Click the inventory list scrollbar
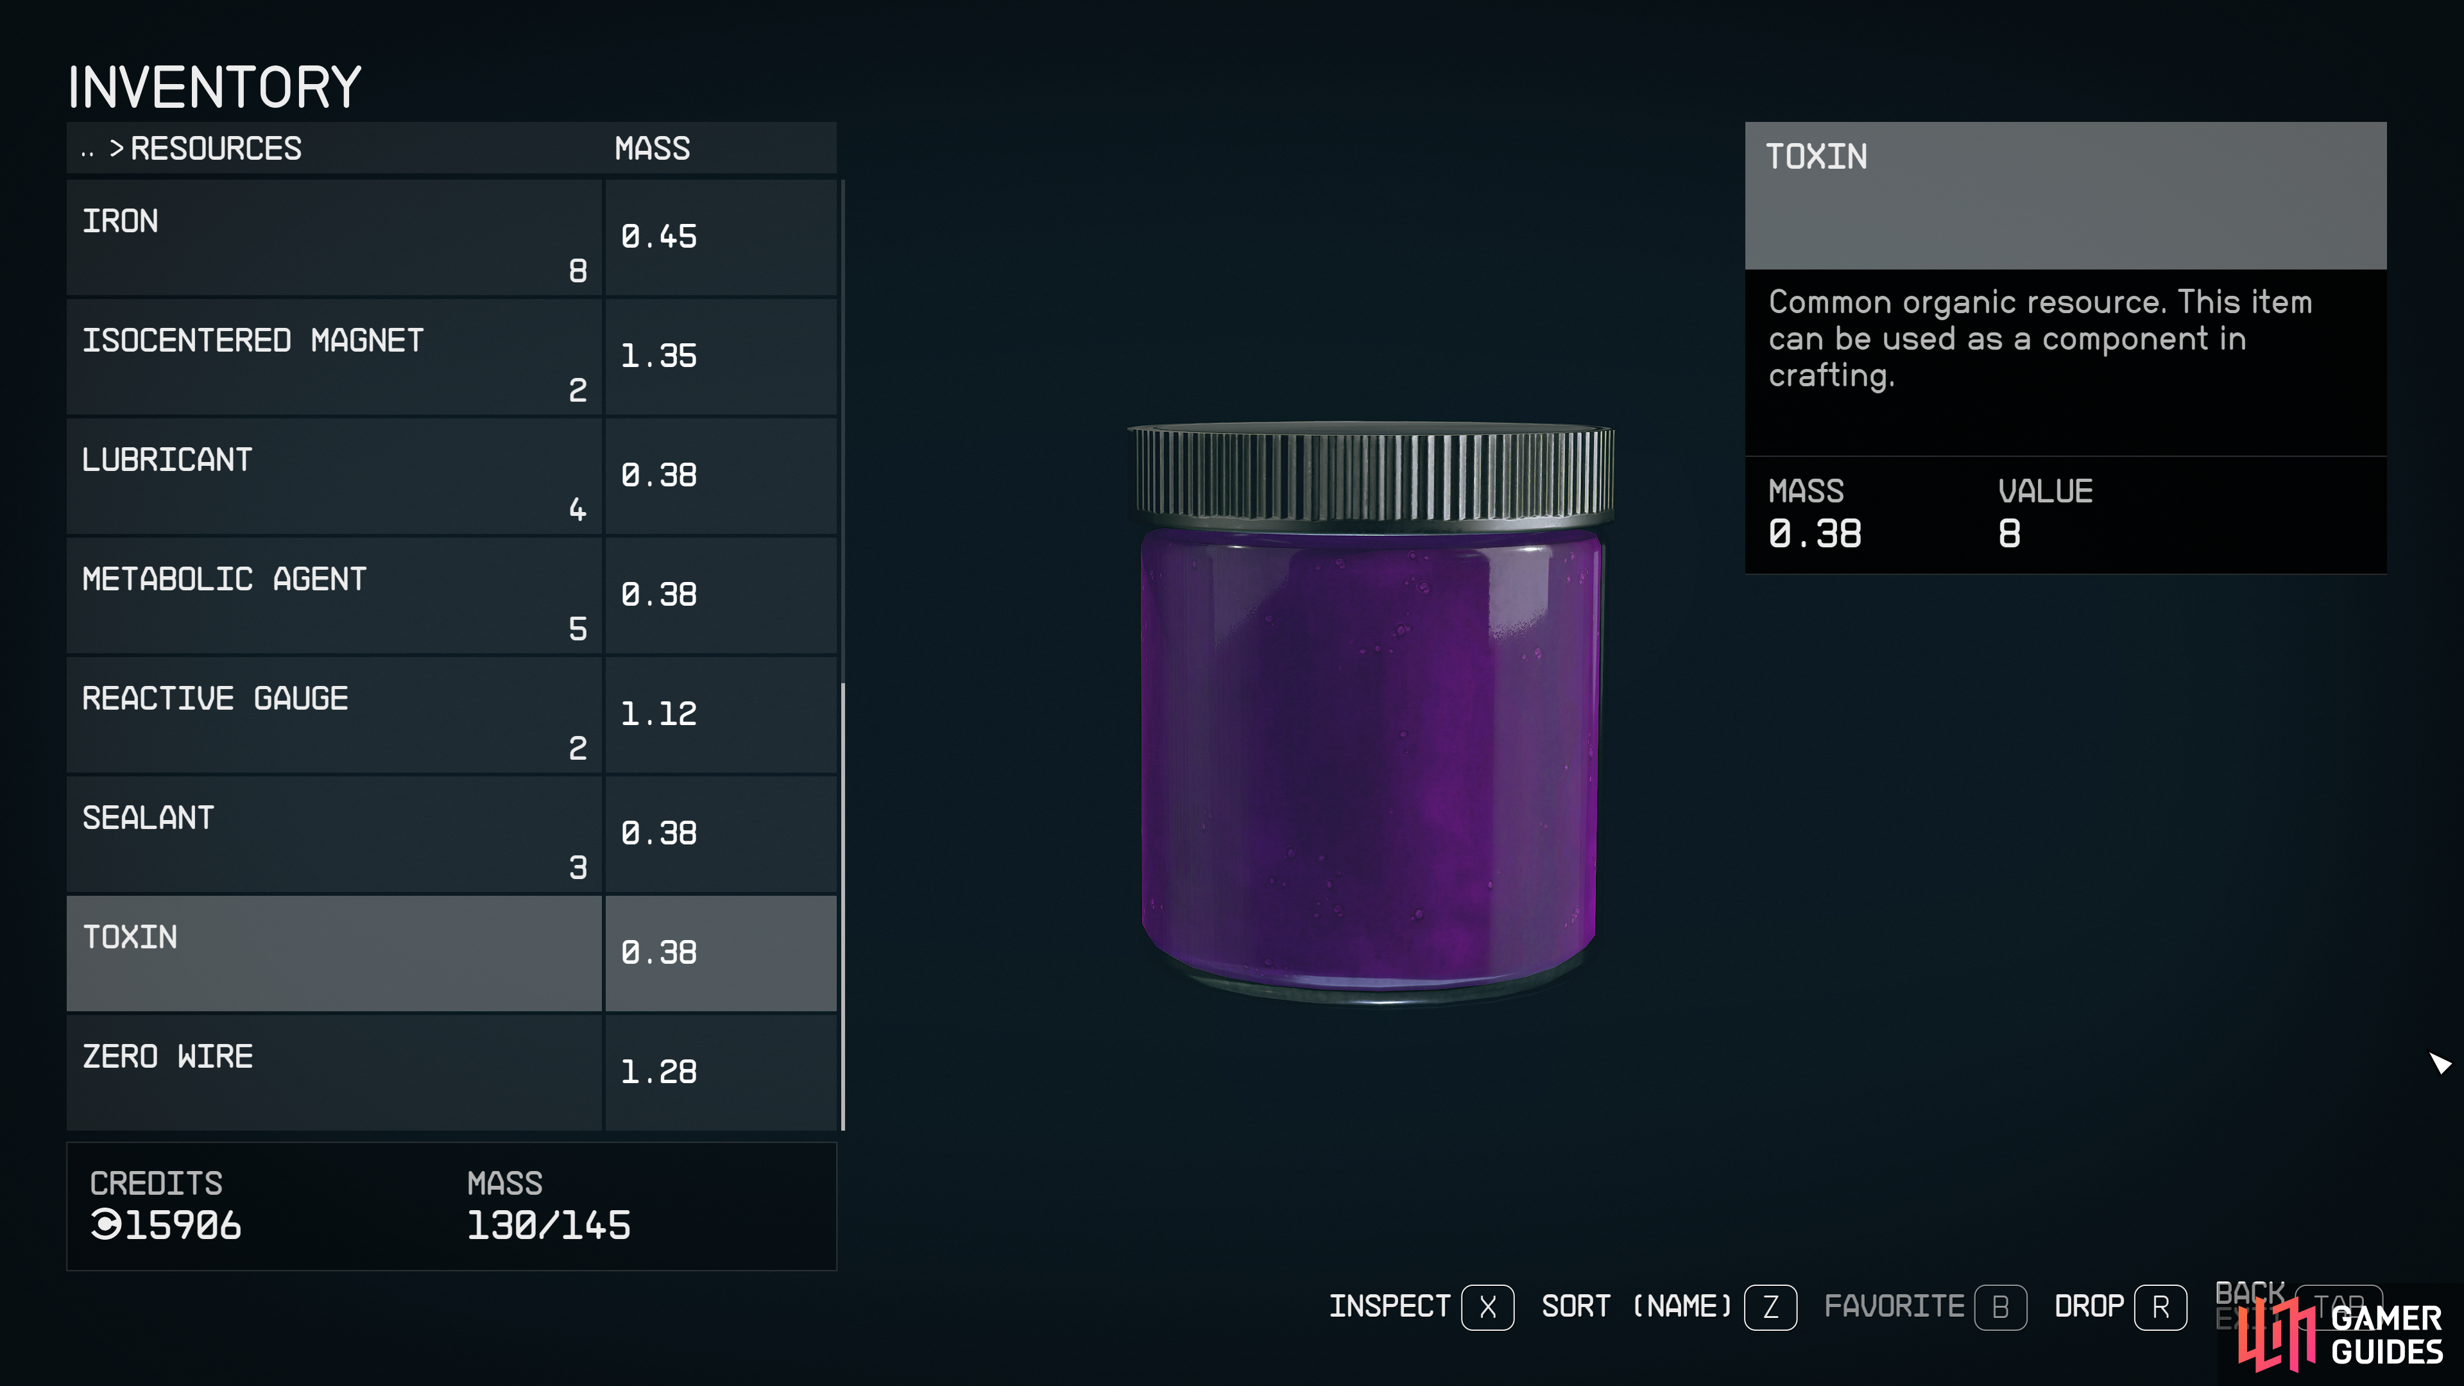This screenshot has height=1386, width=2464. [x=843, y=906]
